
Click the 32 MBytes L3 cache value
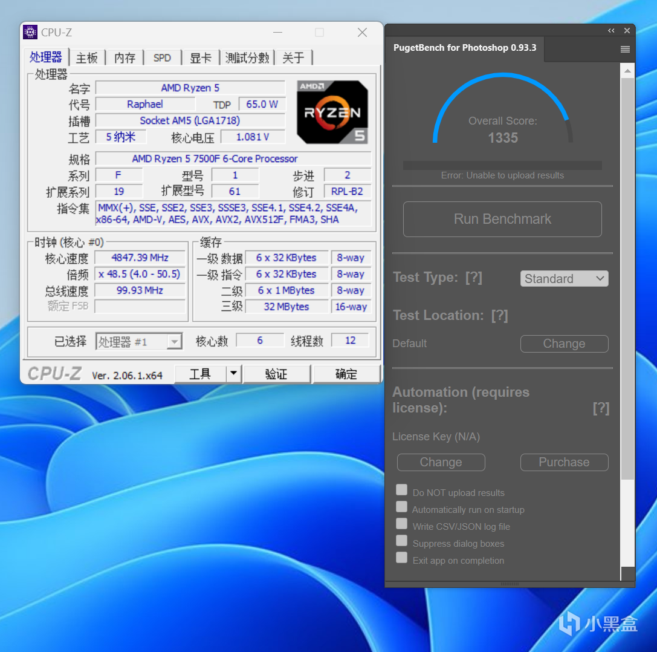point(286,307)
